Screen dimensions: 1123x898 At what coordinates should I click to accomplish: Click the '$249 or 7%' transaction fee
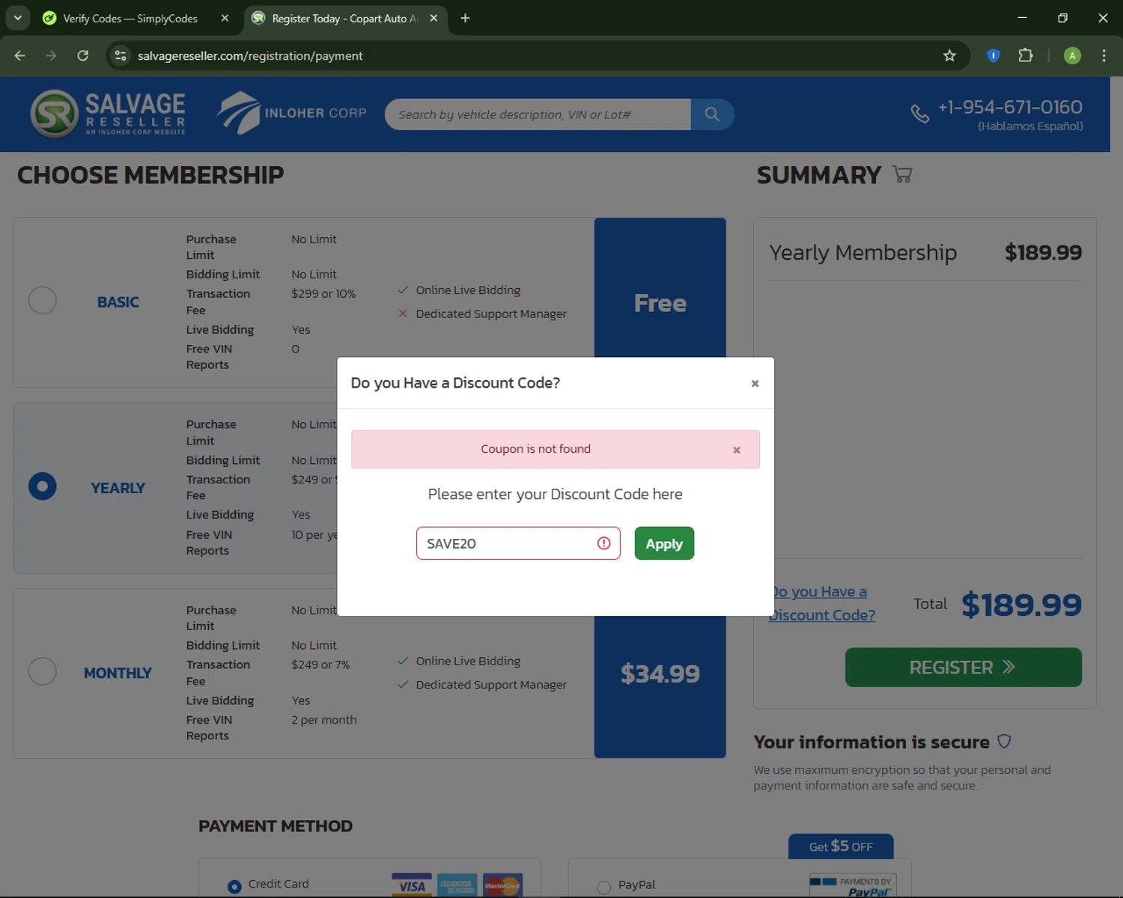(x=320, y=665)
